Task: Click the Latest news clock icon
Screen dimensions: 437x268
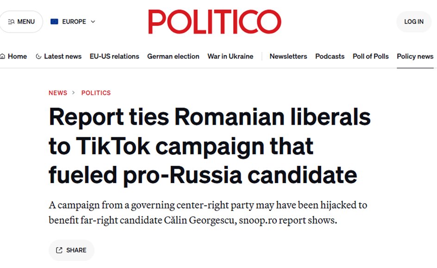Action: (38, 57)
